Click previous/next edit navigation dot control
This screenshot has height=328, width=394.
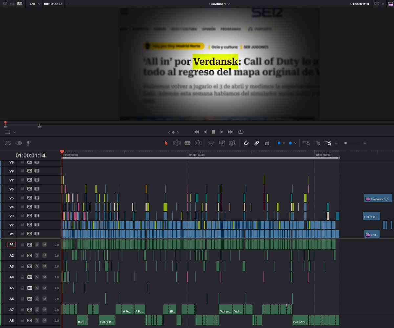click(x=173, y=132)
